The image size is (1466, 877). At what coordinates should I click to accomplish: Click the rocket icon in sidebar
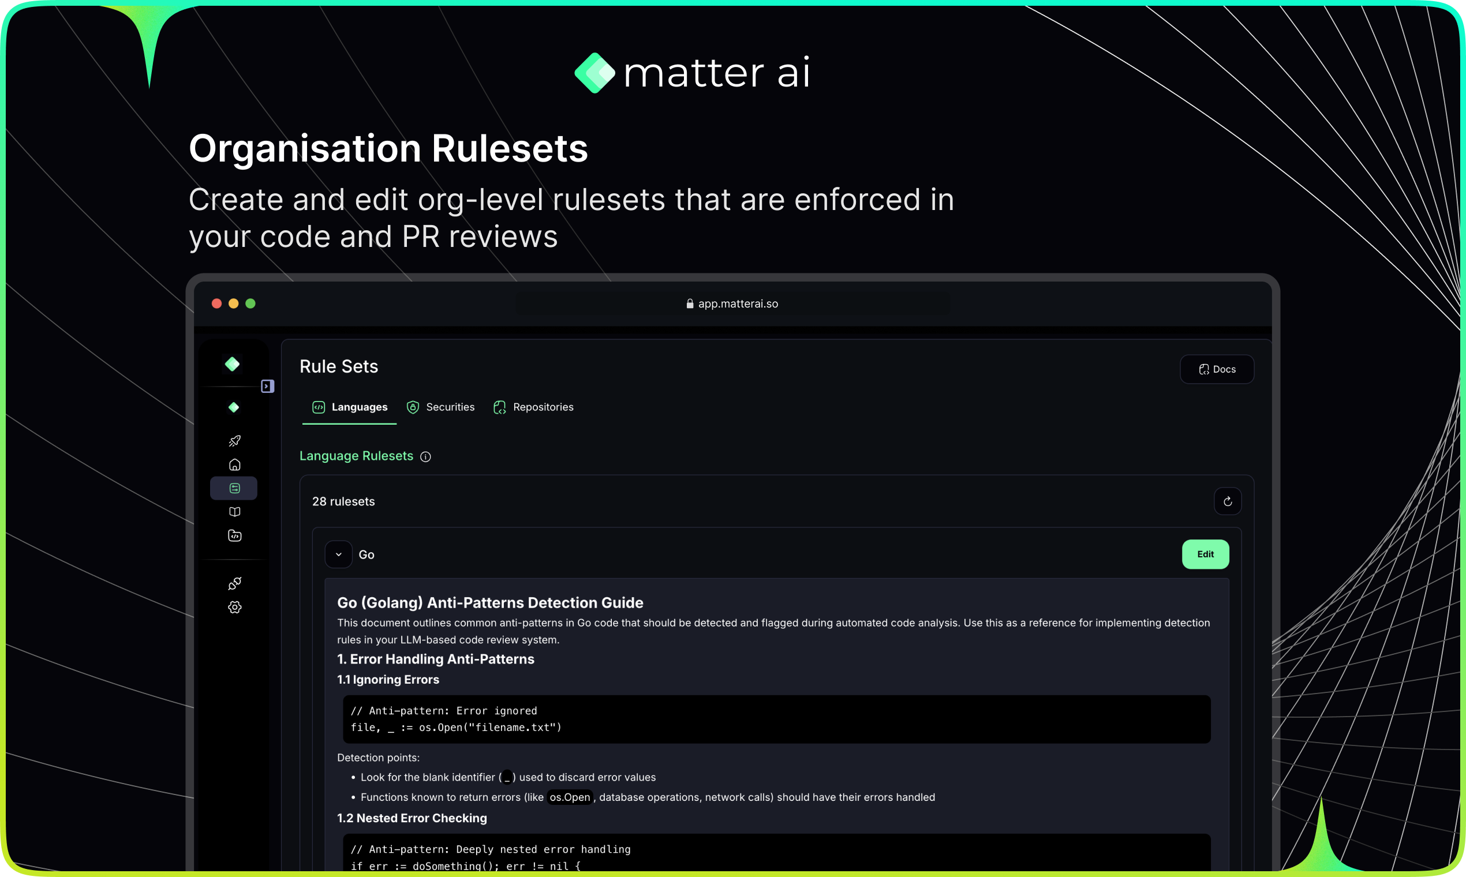point(235,441)
